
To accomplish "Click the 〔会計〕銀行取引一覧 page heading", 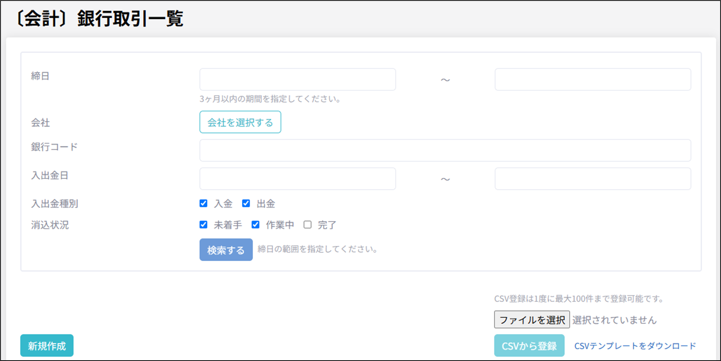I will 99,19.
